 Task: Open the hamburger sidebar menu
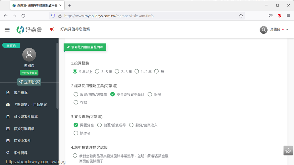[x=7, y=30]
